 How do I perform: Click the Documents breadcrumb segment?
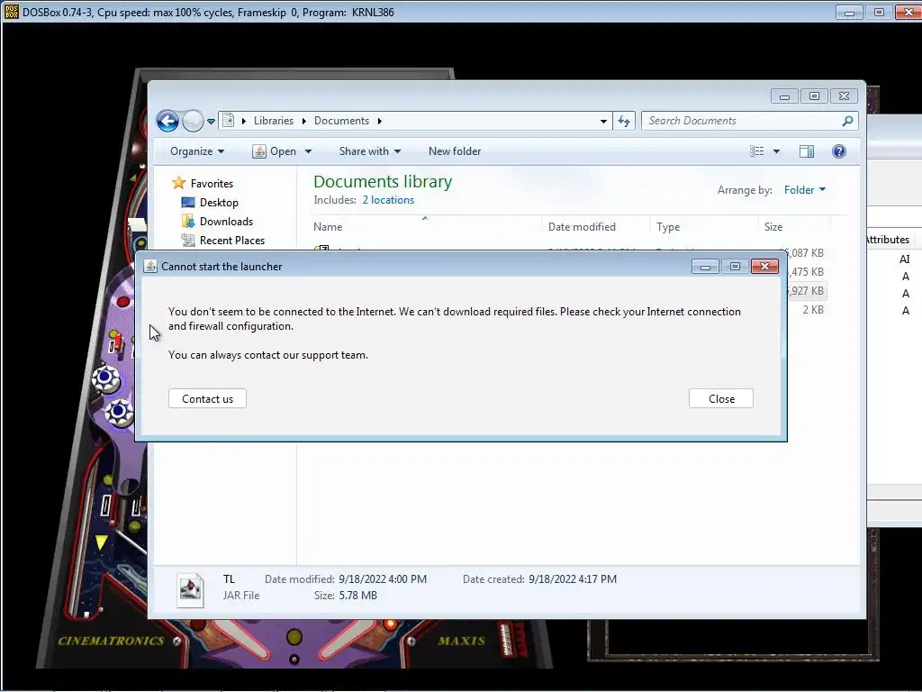[x=341, y=121]
